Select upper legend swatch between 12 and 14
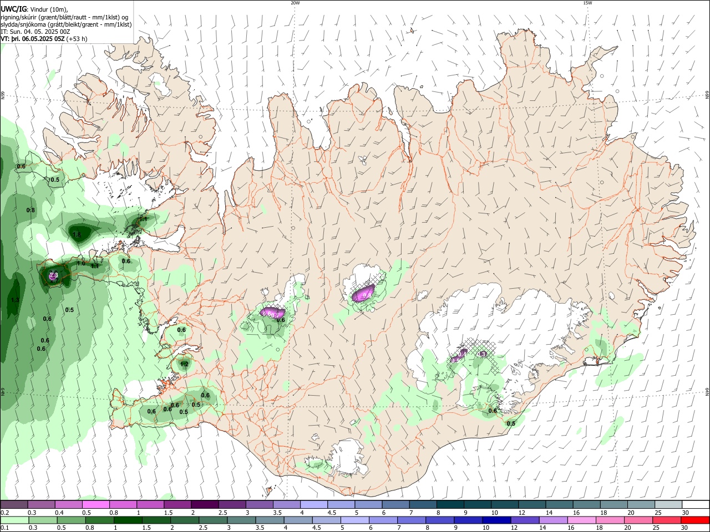 tap(531, 505)
